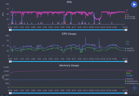Click the 'CPU Usage' chart title
This screenshot has height=96, width=139.
pyautogui.click(x=69, y=34)
